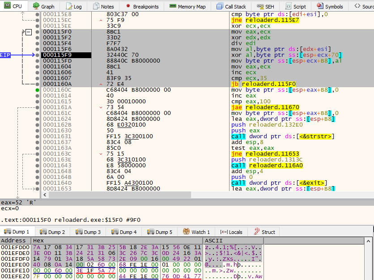Screen dimensions: 374x280
Task: Click the Notes clipboard icon
Action: 96,6
